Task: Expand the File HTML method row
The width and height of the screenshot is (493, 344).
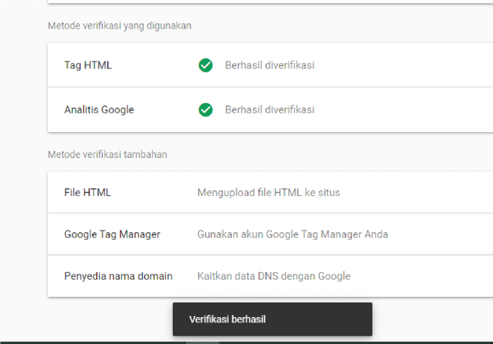Action: click(x=270, y=192)
